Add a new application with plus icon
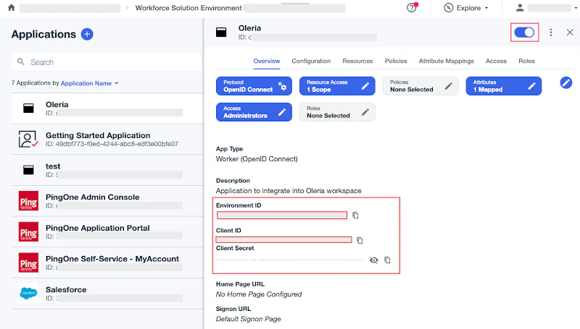 point(87,34)
